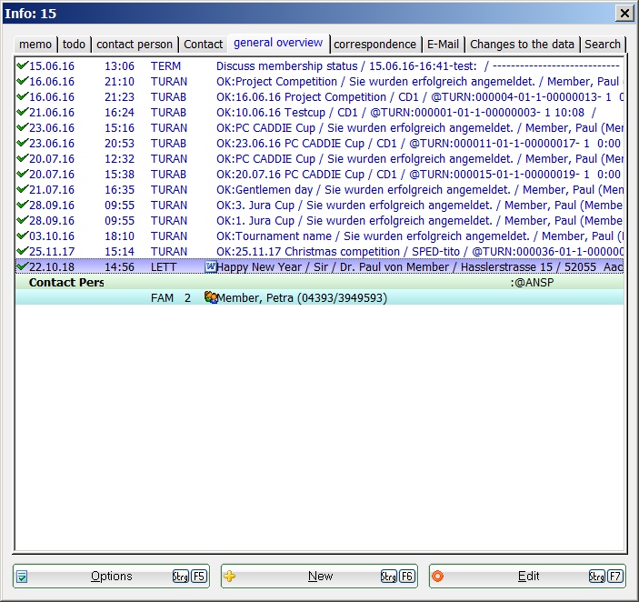The width and height of the screenshot is (639, 602).
Task: Click the Word document icon in the LETT row
Action: (211, 267)
